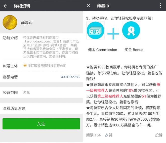
Task: Tap the 阅读 154 read count
Action: [x=93, y=135]
